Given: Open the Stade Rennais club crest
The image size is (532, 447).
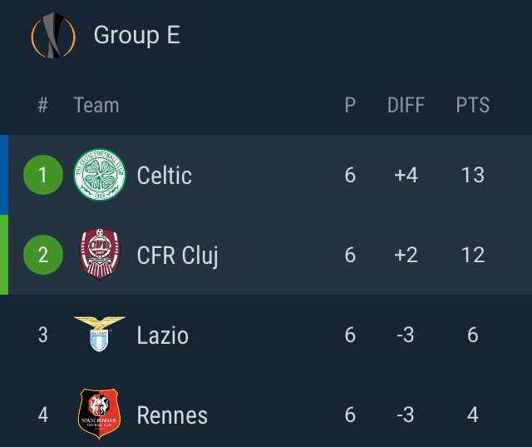Looking at the screenshot, I should [99, 414].
